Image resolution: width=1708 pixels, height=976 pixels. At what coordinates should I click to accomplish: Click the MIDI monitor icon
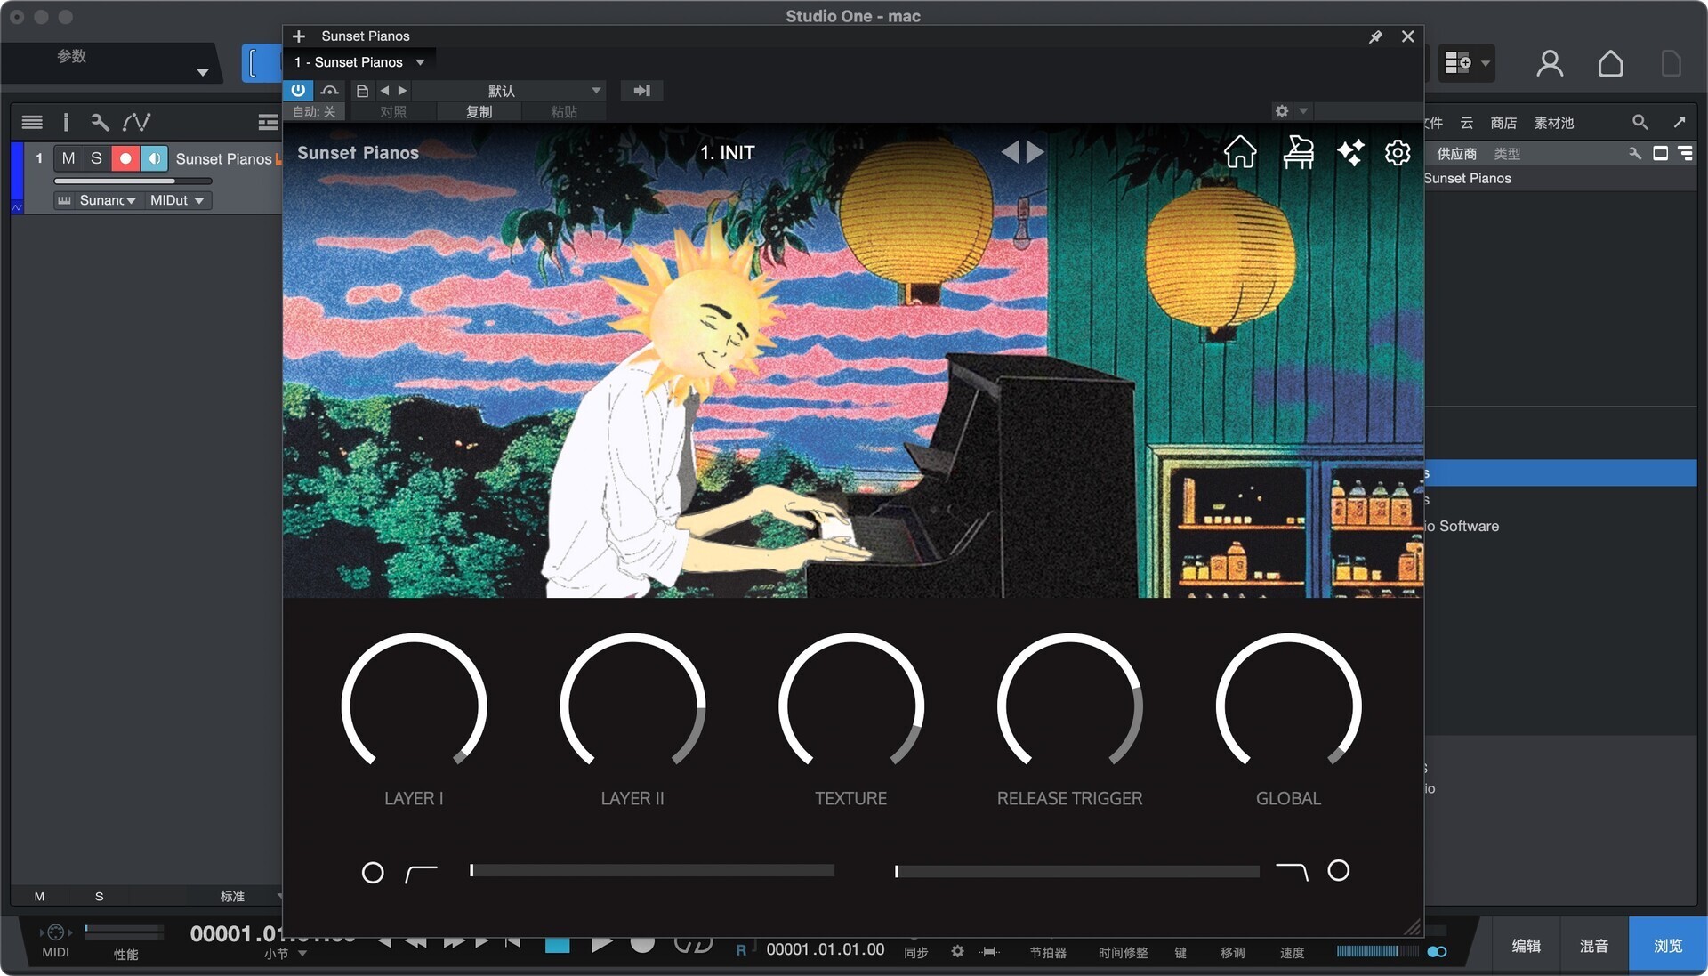pyautogui.click(x=55, y=932)
